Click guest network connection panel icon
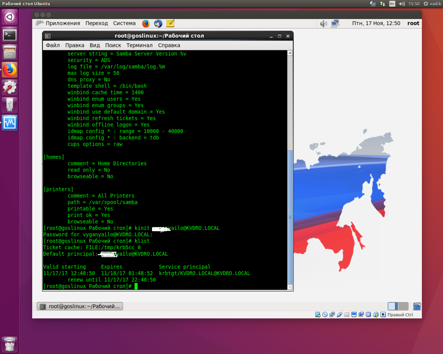443x354 pixels. (335, 24)
